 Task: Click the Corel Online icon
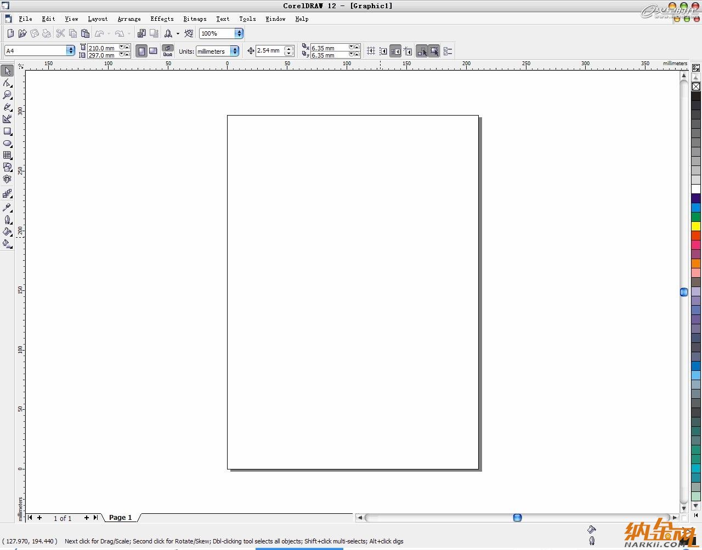189,33
